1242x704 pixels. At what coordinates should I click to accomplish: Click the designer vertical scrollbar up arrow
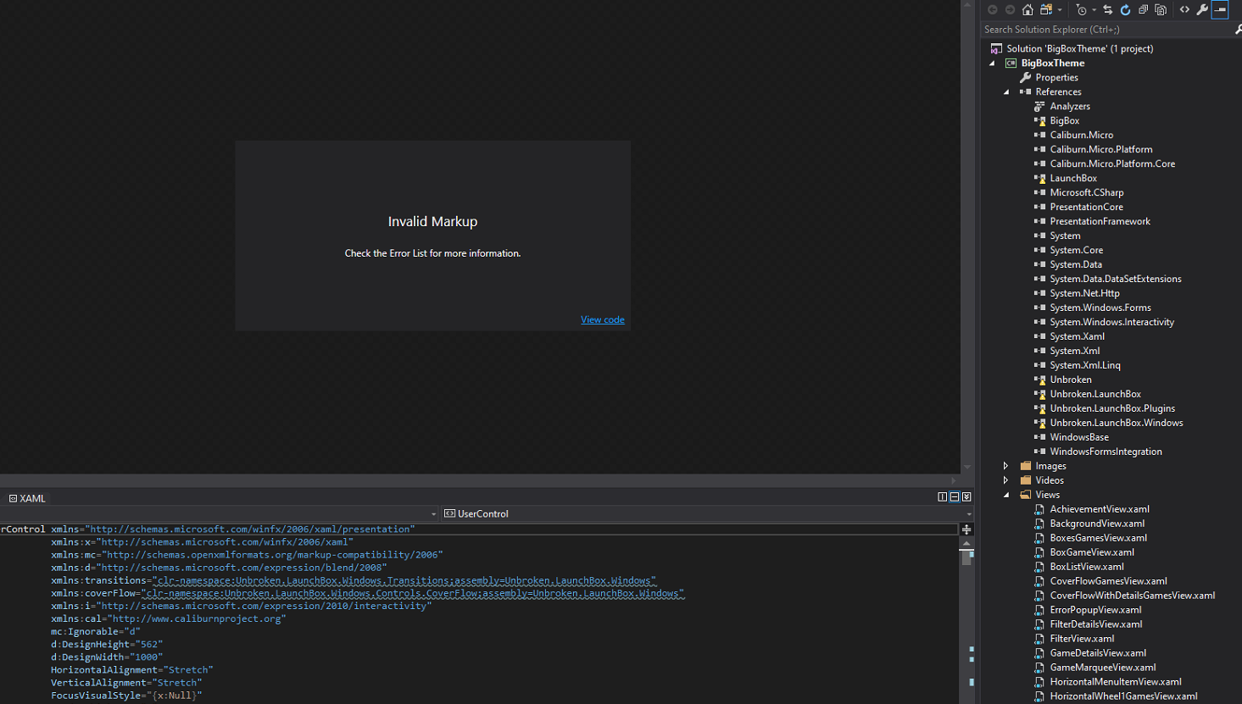pos(967,5)
